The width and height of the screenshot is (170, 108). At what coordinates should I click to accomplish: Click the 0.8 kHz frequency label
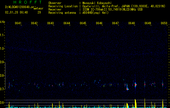(2, 76)
